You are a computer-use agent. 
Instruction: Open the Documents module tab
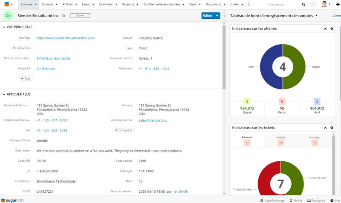click(213, 4)
